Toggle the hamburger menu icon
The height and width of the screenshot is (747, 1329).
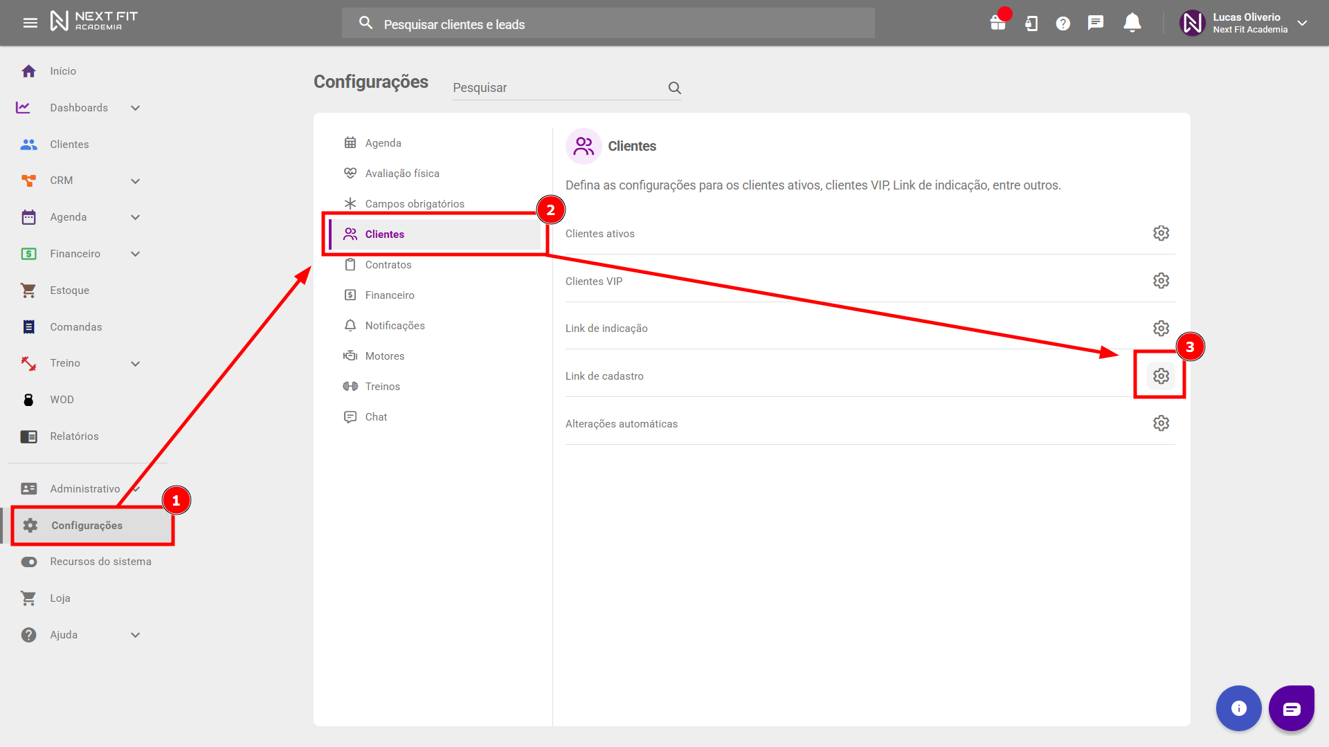(x=30, y=24)
